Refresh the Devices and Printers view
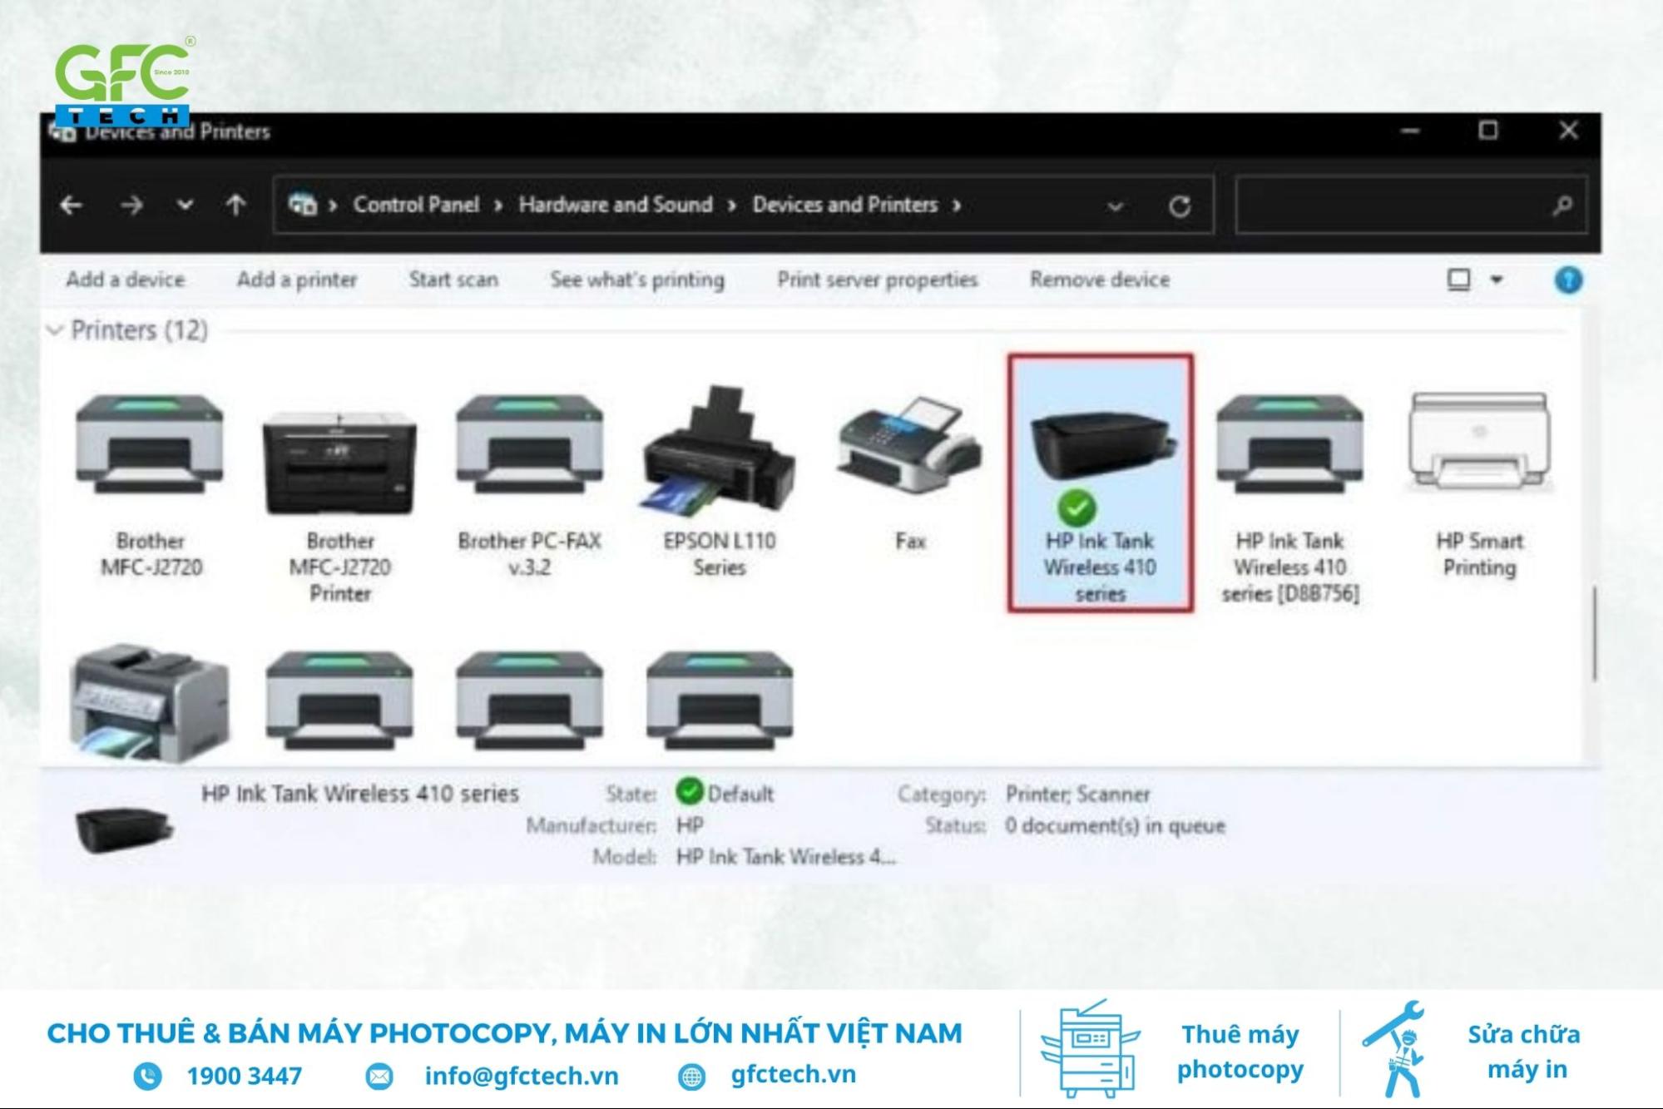The height and width of the screenshot is (1109, 1663). 1180,205
